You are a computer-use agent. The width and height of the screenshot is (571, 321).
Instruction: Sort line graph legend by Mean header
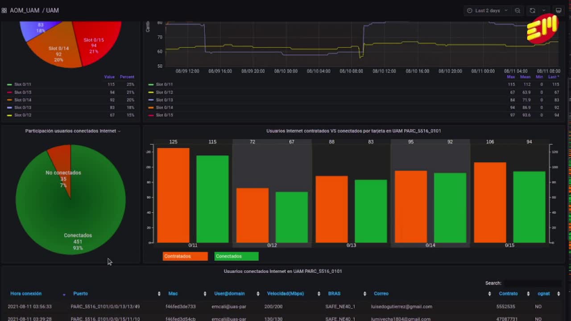525,77
